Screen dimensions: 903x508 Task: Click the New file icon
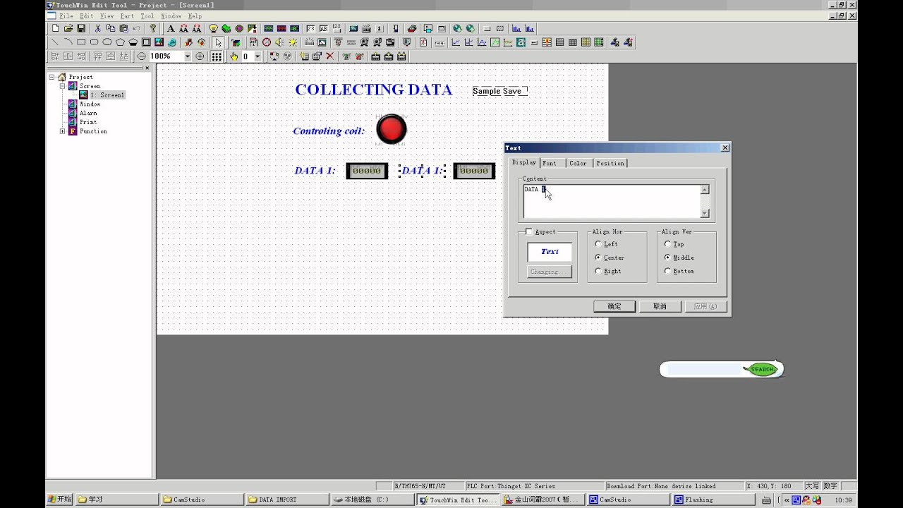(x=55, y=28)
